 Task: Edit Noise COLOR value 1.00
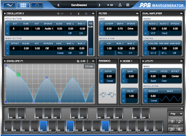(x=132, y=96)
